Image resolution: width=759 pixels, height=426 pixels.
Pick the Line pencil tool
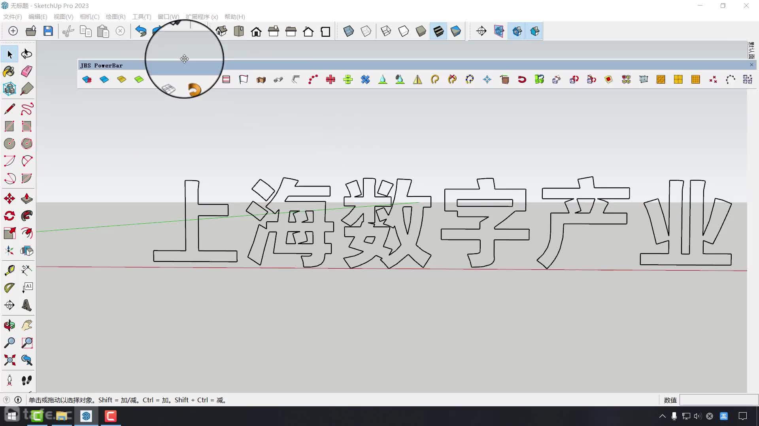click(x=9, y=108)
